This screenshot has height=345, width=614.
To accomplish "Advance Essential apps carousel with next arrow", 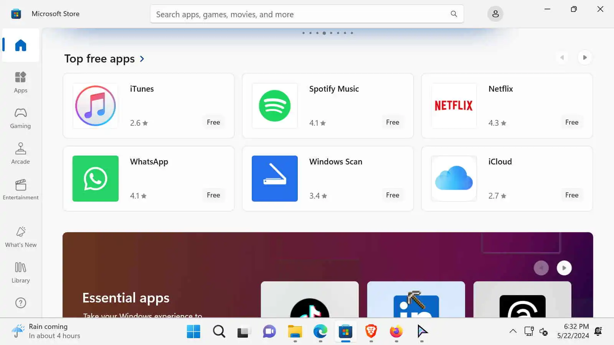I will tap(564, 268).
